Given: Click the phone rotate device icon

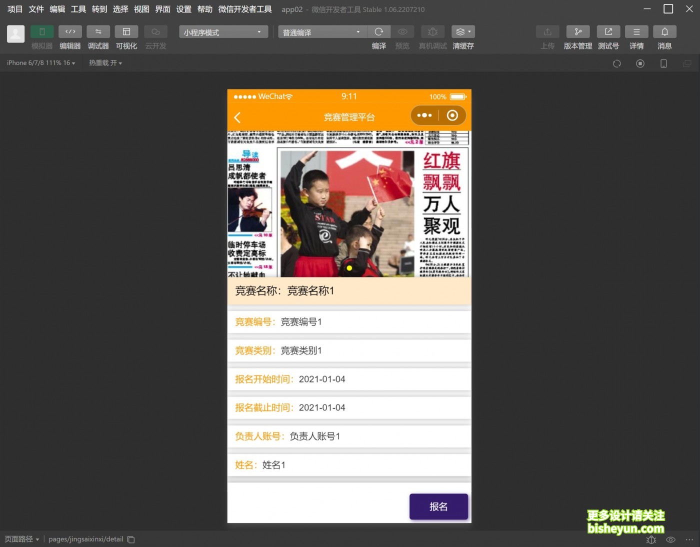Looking at the screenshot, I should [x=663, y=63].
